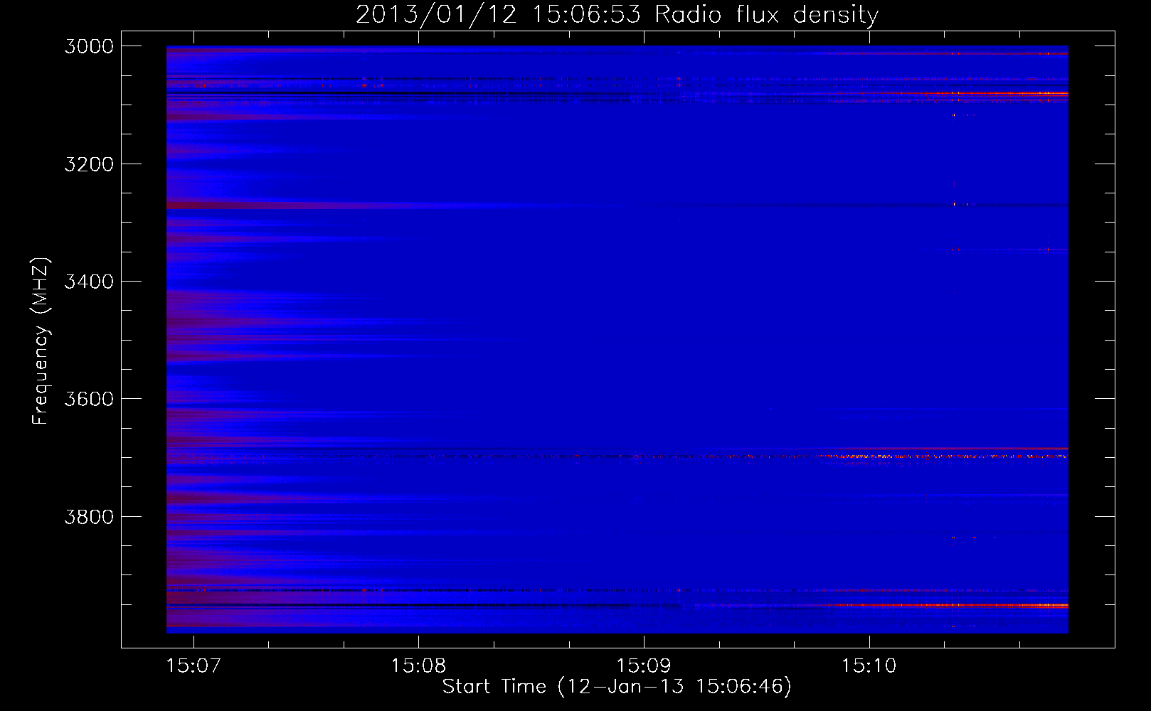Click the 3200 frequency axis label
Image resolution: width=1151 pixels, height=711 pixels.
(89, 164)
